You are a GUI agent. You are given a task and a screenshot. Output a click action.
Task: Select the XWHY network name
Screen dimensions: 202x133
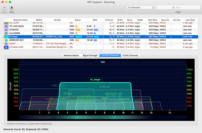(12, 43)
